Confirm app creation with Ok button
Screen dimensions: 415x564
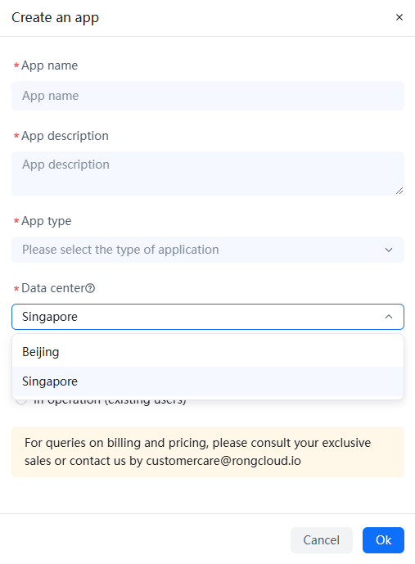[x=383, y=540]
